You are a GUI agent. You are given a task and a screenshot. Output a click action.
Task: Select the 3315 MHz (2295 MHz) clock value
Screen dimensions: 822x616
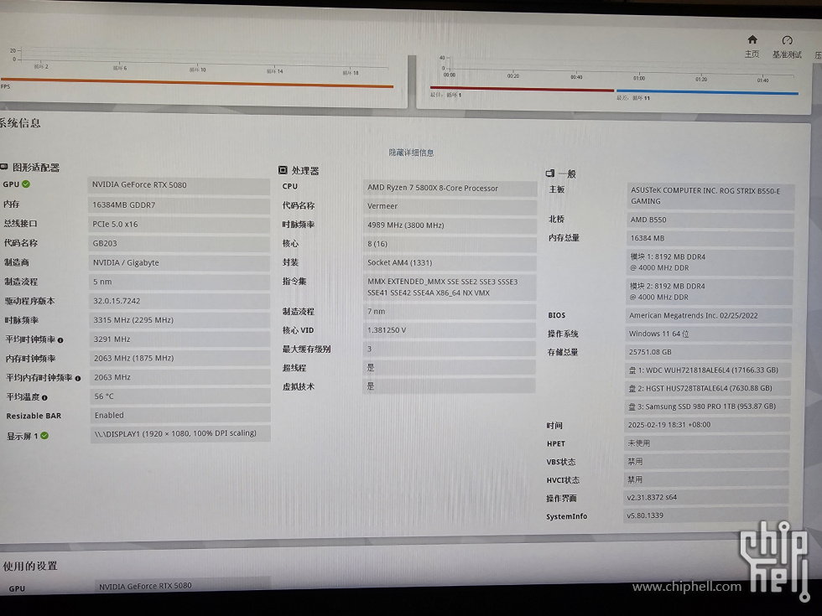tap(179, 320)
